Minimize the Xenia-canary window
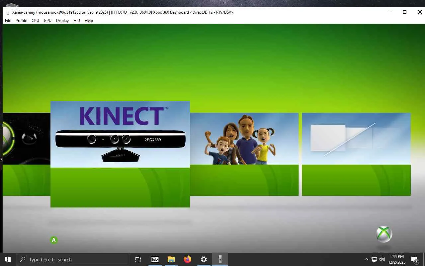 (389, 12)
